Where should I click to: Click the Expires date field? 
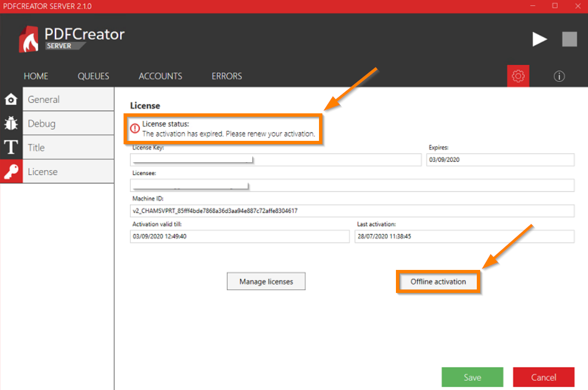(500, 159)
